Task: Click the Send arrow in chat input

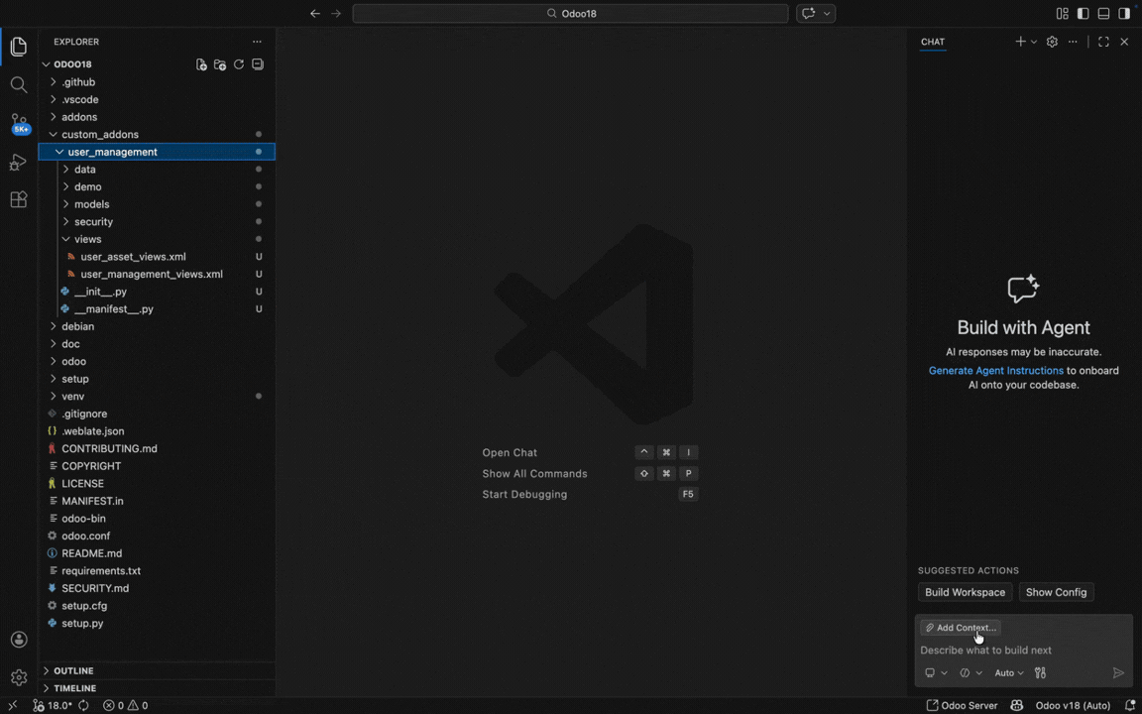Action: click(1118, 672)
